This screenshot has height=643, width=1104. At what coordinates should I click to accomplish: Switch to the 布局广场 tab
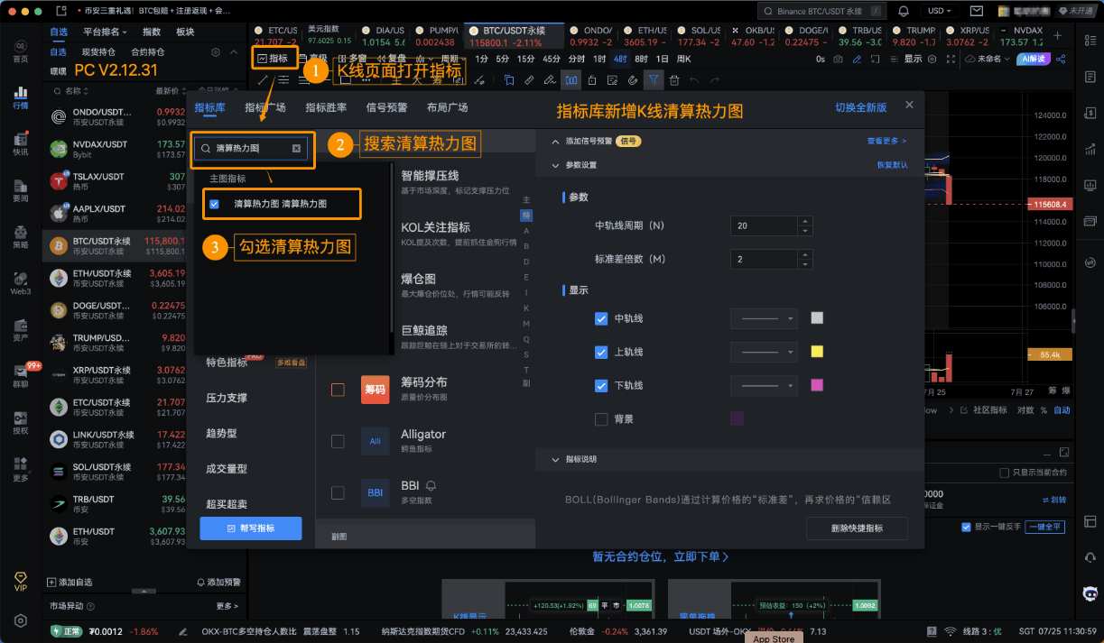(x=447, y=107)
